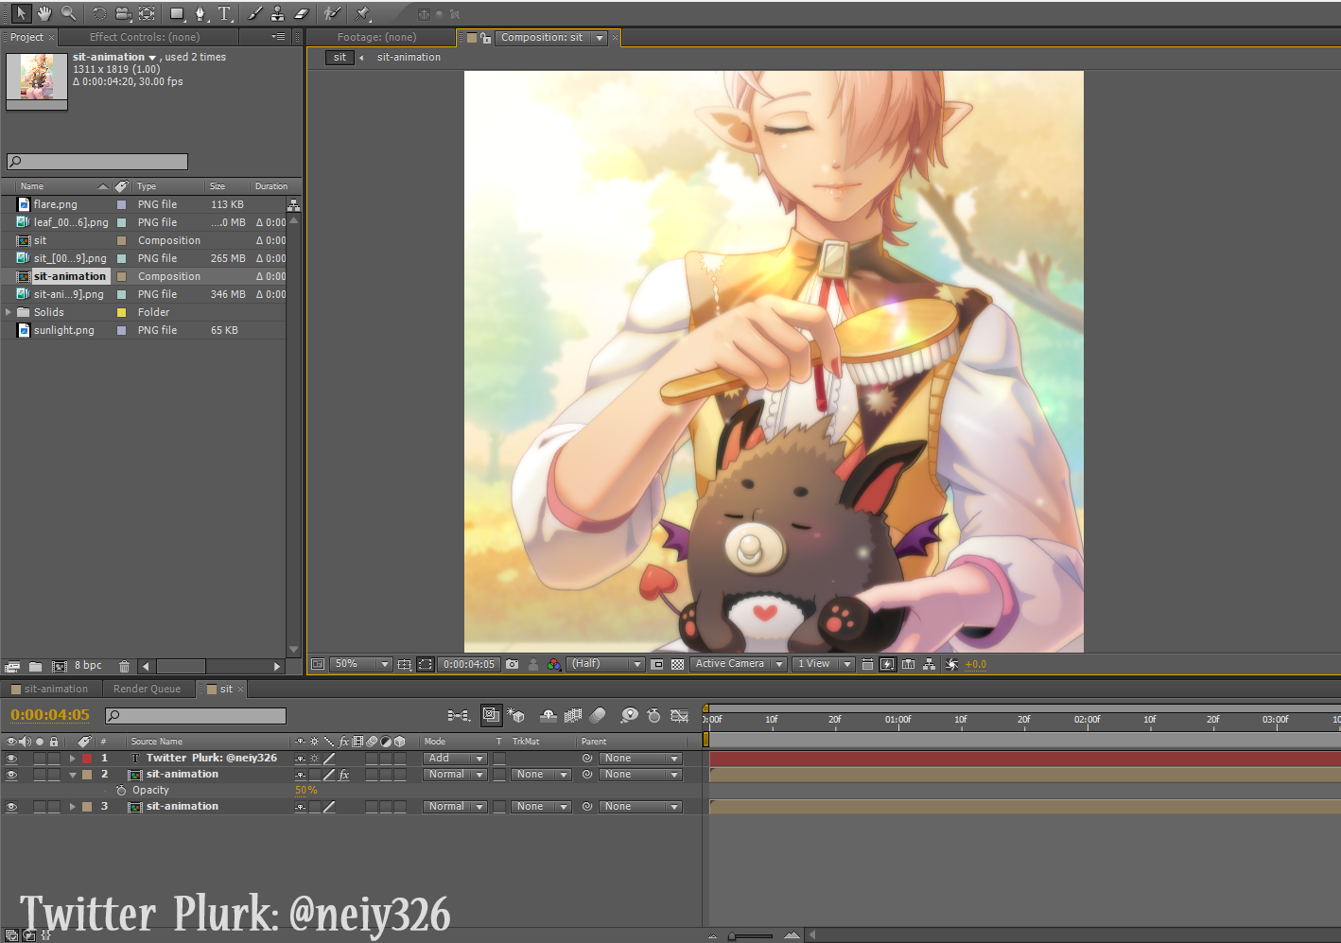Image resolution: width=1341 pixels, height=943 pixels.
Task: Click the Project panel search field
Action: pos(97,162)
